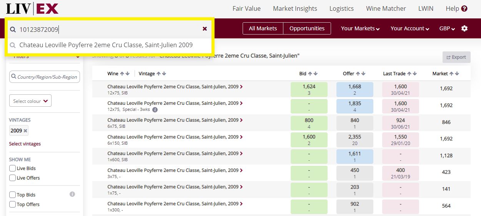This screenshot has height=216, width=481.
Task: Open the Fair Value menu
Action: tap(246, 8)
